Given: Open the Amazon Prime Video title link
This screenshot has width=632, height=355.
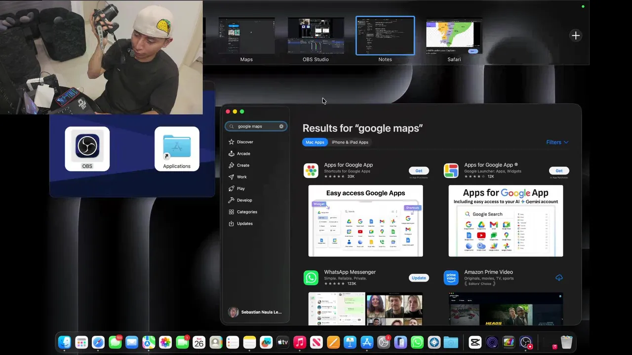Looking at the screenshot, I should tap(488, 272).
